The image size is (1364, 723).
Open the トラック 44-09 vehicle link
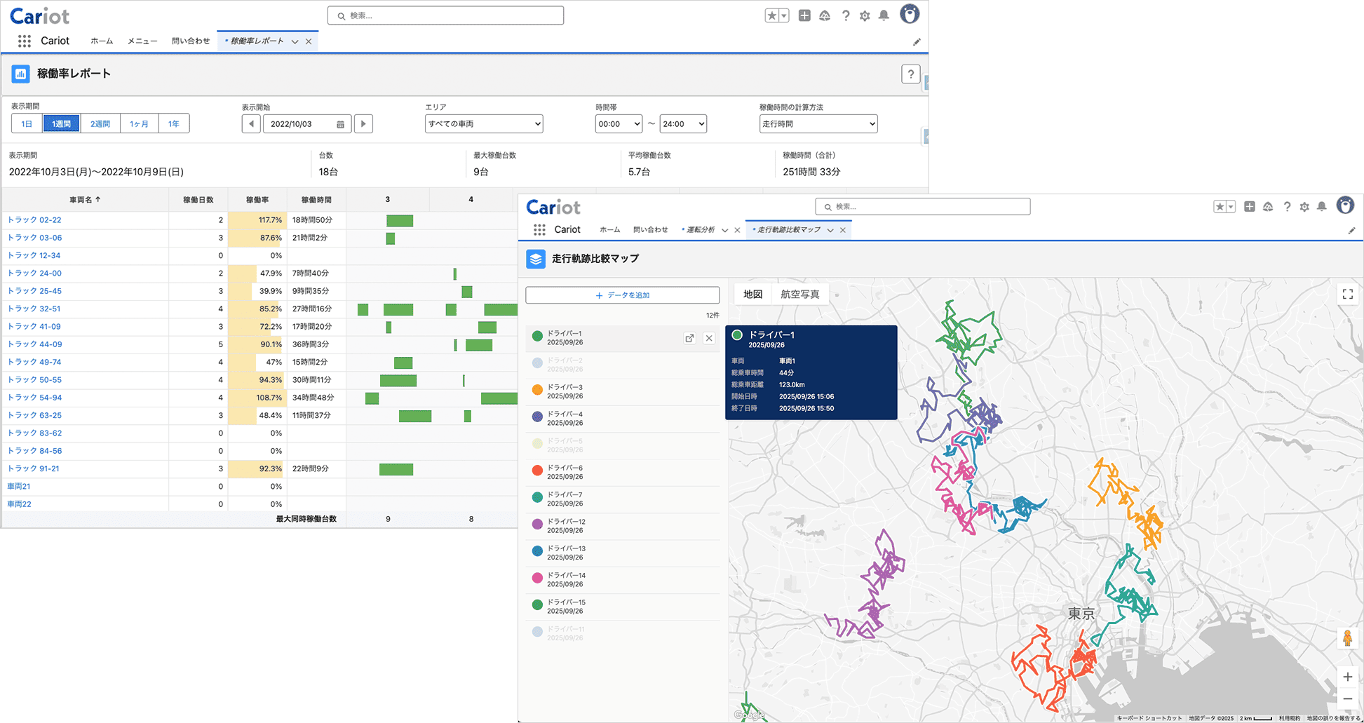(35, 344)
